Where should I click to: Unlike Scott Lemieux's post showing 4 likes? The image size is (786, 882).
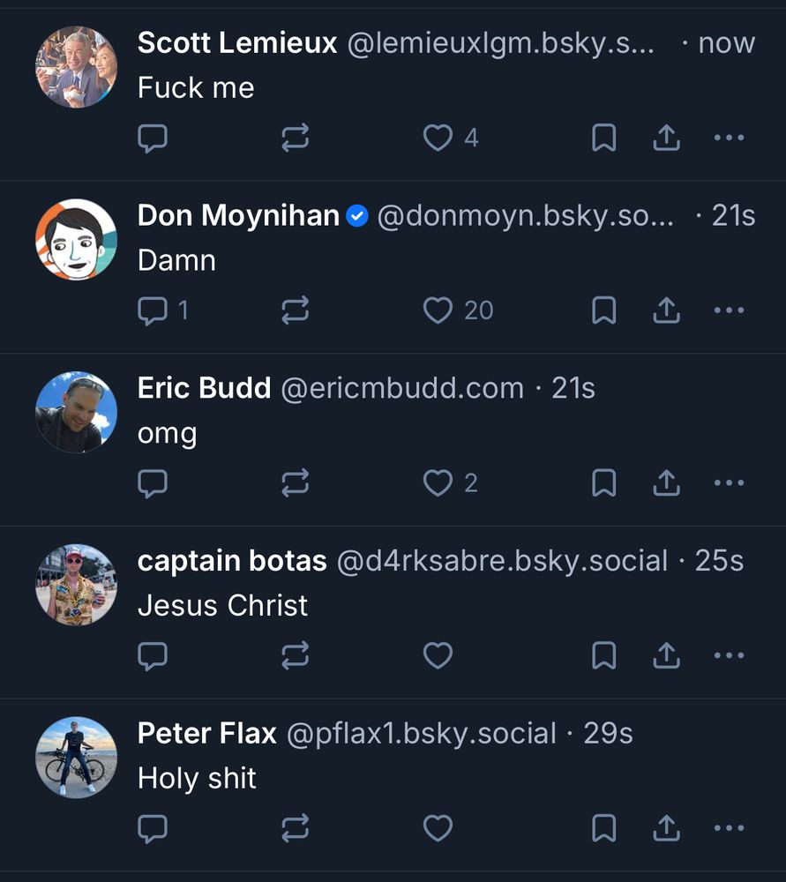(438, 138)
